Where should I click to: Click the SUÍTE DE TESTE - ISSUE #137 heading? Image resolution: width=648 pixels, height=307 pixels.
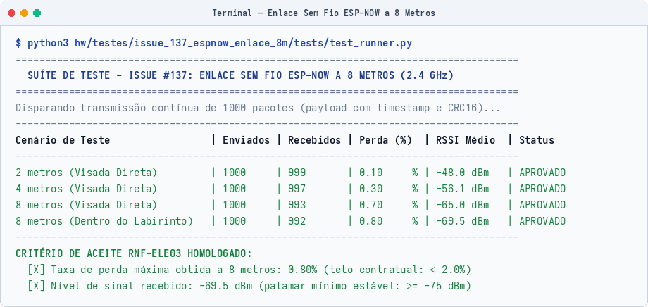(x=240, y=75)
